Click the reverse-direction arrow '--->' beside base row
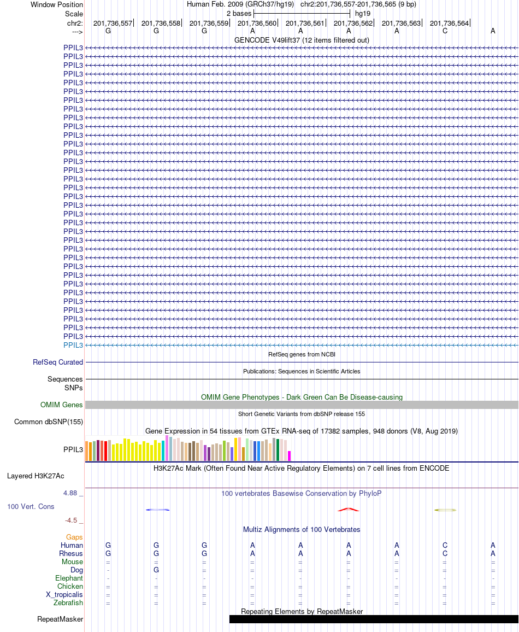 coord(78,32)
